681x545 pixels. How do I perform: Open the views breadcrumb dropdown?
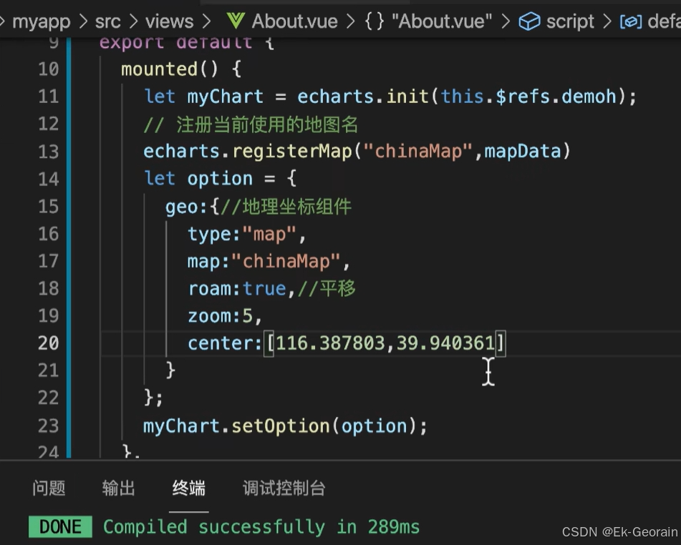pyautogui.click(x=168, y=21)
